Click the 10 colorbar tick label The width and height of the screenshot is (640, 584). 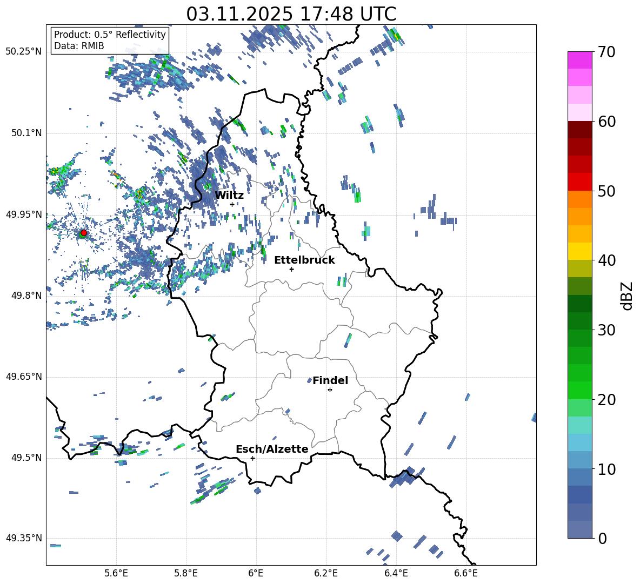[x=606, y=469]
